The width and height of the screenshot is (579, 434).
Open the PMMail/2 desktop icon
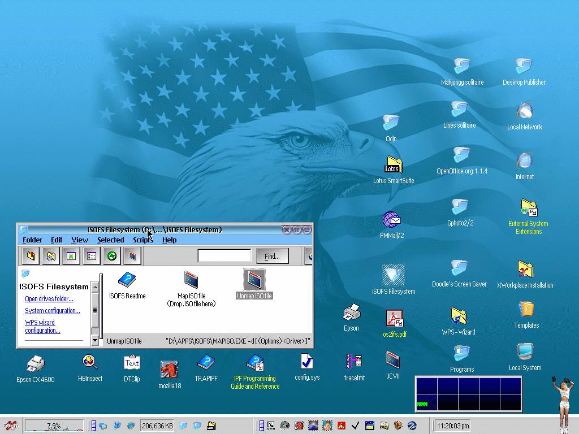pyautogui.click(x=392, y=220)
